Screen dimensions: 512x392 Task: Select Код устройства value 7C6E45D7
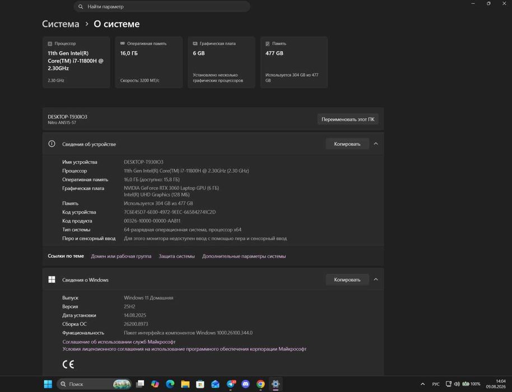[x=170, y=212]
